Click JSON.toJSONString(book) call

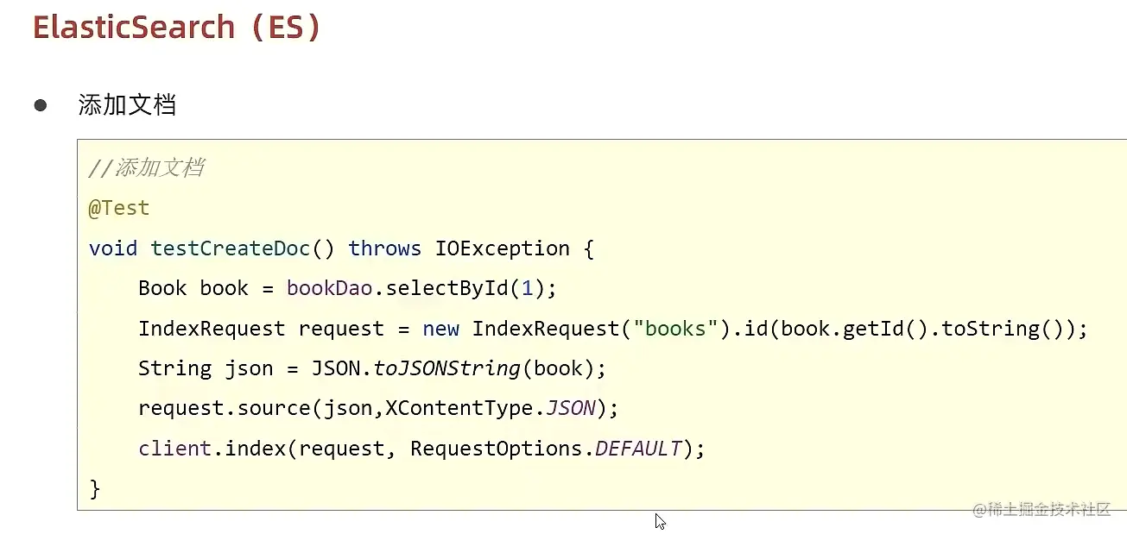pyautogui.click(x=453, y=368)
